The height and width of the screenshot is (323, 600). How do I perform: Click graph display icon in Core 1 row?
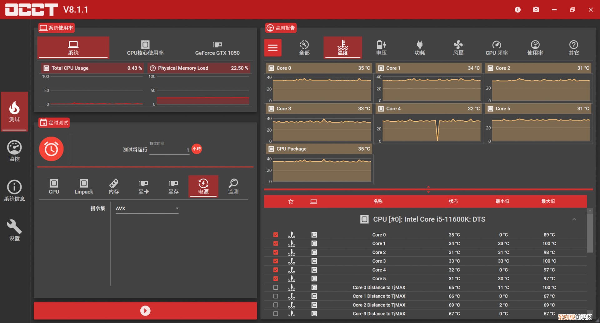point(314,243)
